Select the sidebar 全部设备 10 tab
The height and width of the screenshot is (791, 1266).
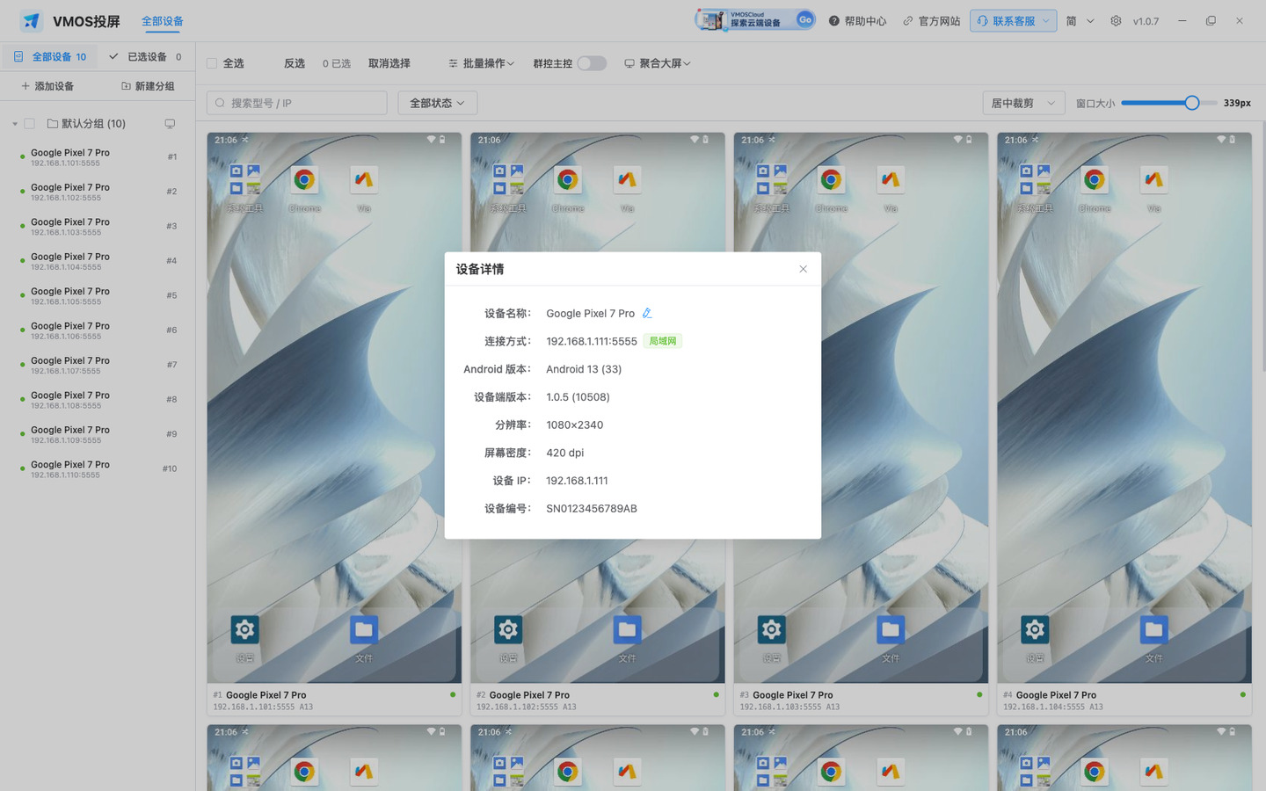[50, 56]
